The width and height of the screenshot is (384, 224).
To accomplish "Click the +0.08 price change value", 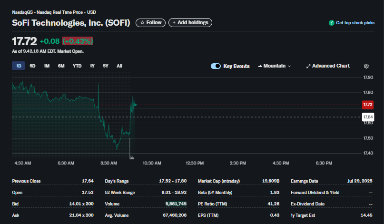I will pyautogui.click(x=49, y=41).
